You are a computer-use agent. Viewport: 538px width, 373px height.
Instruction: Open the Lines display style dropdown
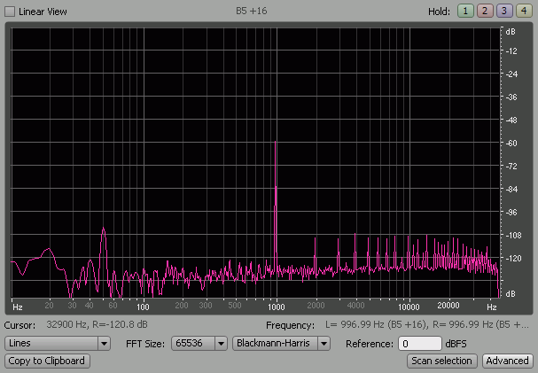coord(58,343)
